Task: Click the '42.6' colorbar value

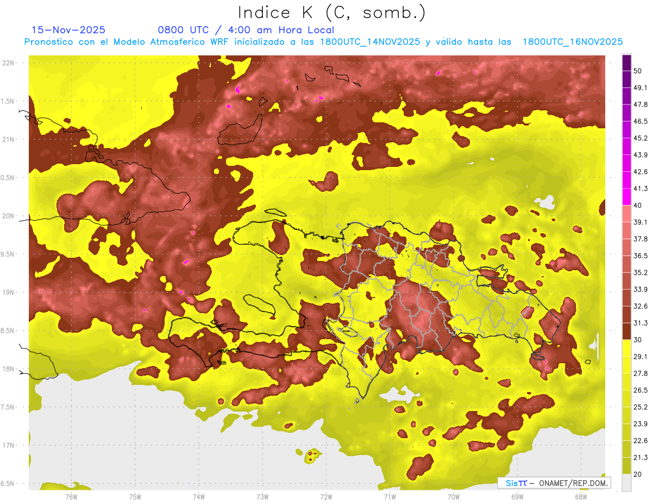Action: point(641,172)
